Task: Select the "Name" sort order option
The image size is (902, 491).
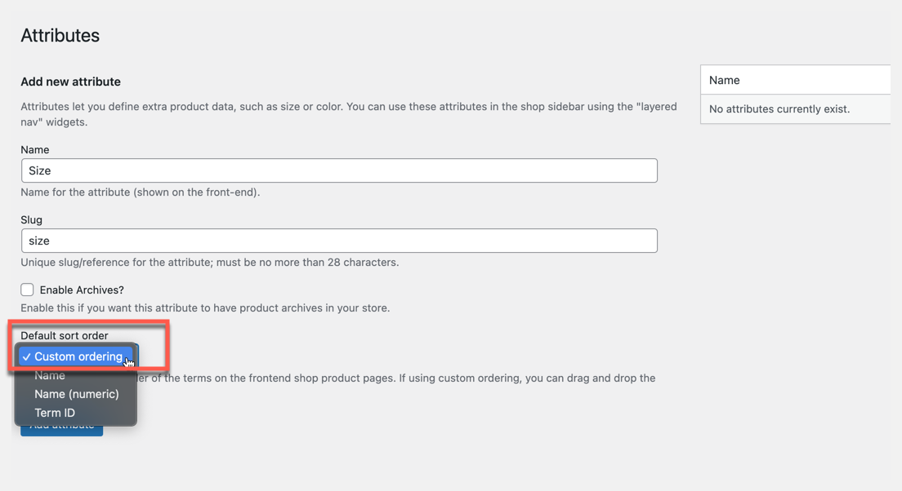Action: point(50,376)
